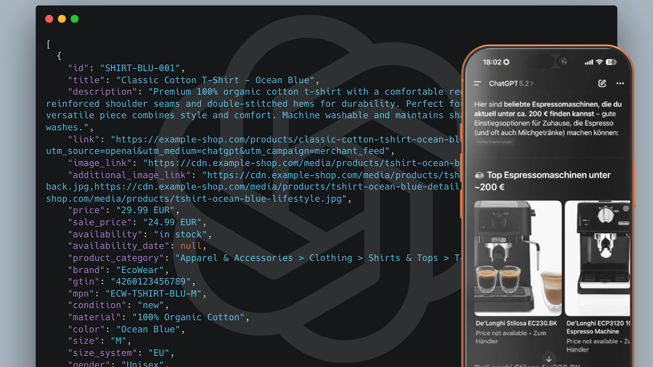The width and height of the screenshot is (653, 367).
Task: Open the ChatGPT sidebar menu icon
Action: click(477, 83)
